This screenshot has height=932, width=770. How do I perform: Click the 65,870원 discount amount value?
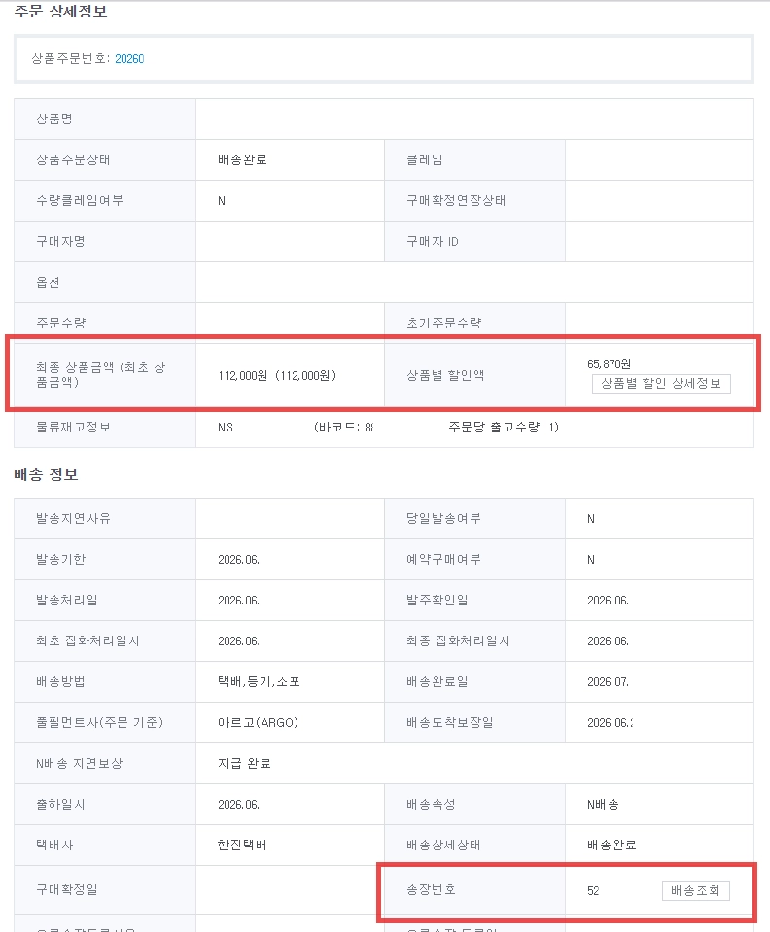pyautogui.click(x=609, y=363)
